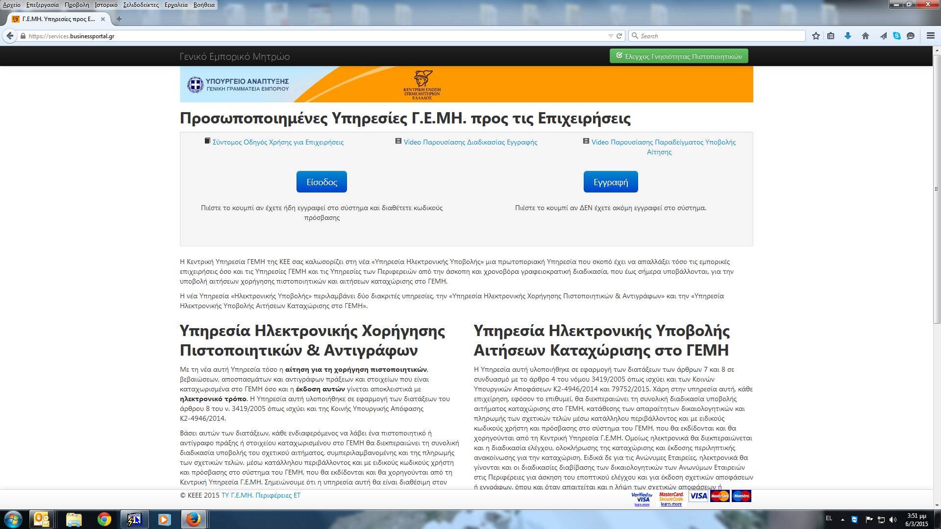Click the Skype toolbar icon

pos(897,36)
